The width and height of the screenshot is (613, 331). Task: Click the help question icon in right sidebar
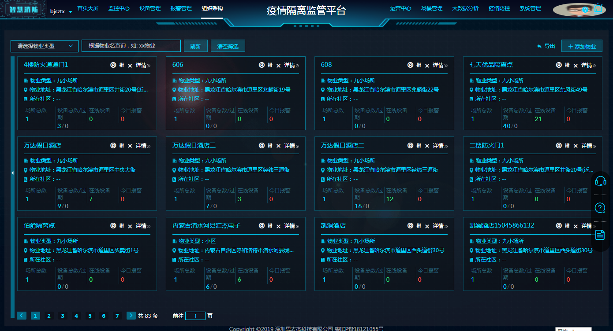pos(600,208)
